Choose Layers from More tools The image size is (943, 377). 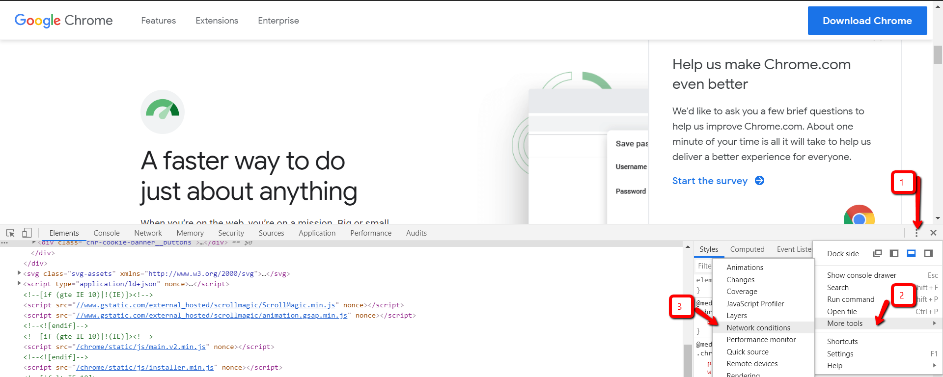click(x=763, y=316)
